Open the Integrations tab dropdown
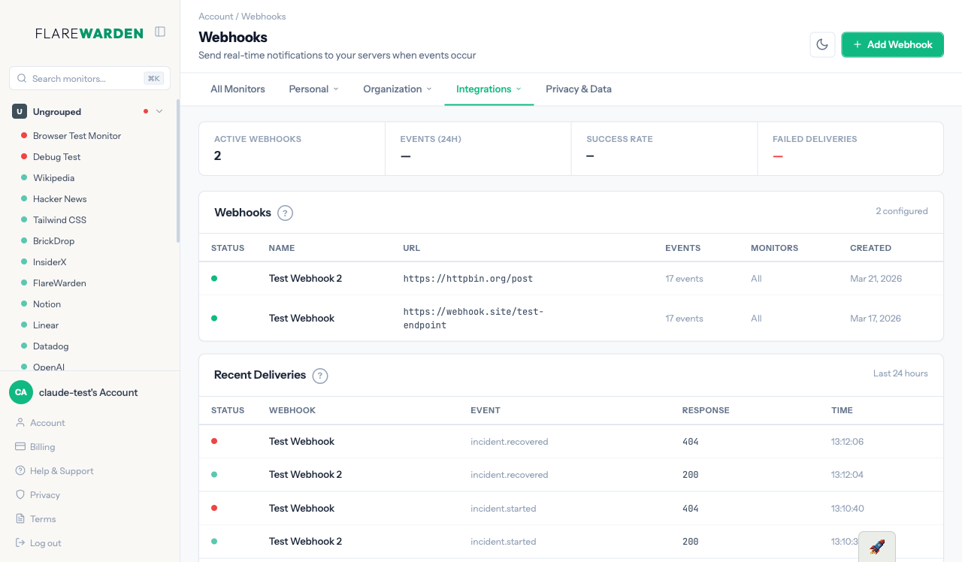 click(x=489, y=89)
